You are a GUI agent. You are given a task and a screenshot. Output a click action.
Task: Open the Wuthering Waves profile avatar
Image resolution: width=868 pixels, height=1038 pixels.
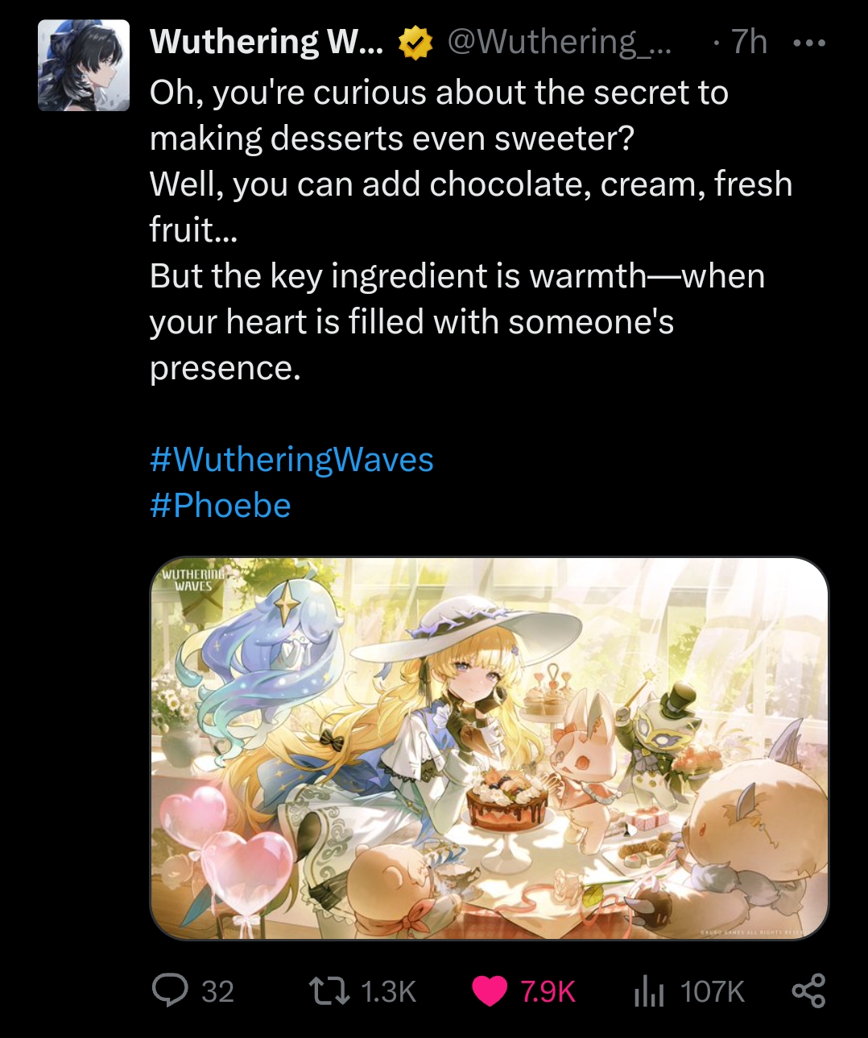84,65
